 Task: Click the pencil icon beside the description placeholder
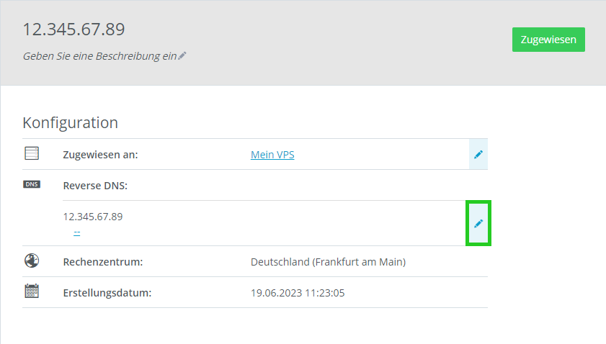click(182, 56)
